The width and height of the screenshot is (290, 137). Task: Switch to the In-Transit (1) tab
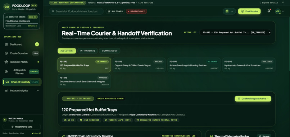tap(87, 51)
